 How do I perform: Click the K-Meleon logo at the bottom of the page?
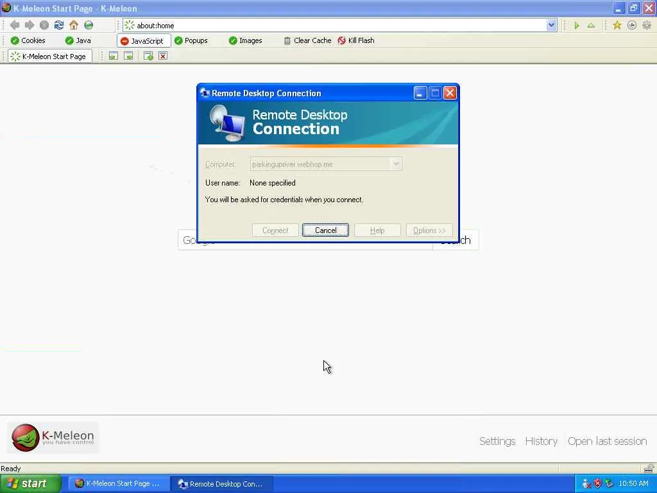tap(53, 438)
